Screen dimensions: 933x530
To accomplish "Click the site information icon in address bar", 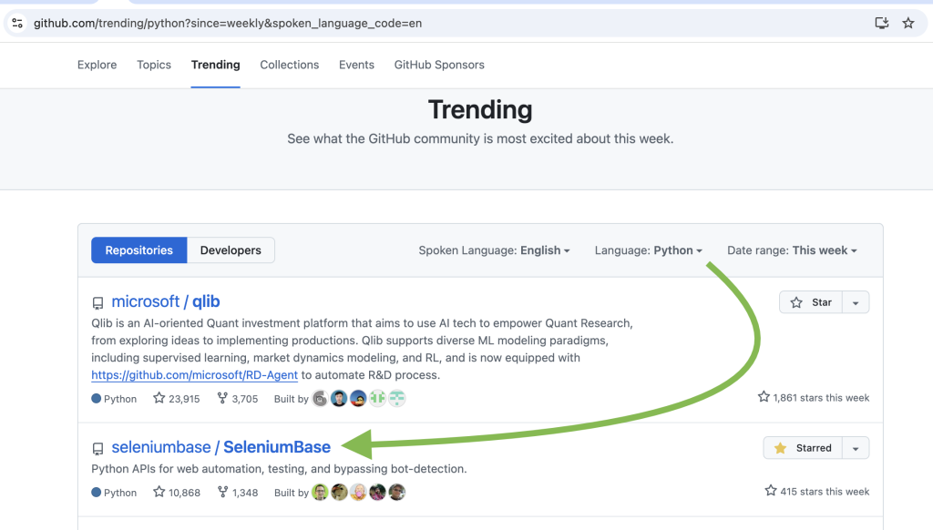I will (17, 23).
